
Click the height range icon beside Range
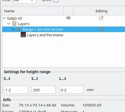coord(19,29)
